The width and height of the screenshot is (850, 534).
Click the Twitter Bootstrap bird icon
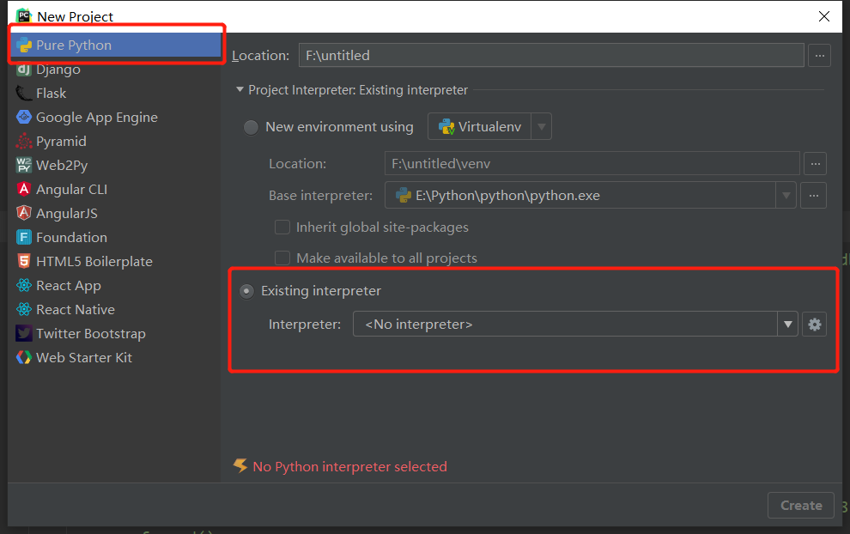[x=24, y=333]
